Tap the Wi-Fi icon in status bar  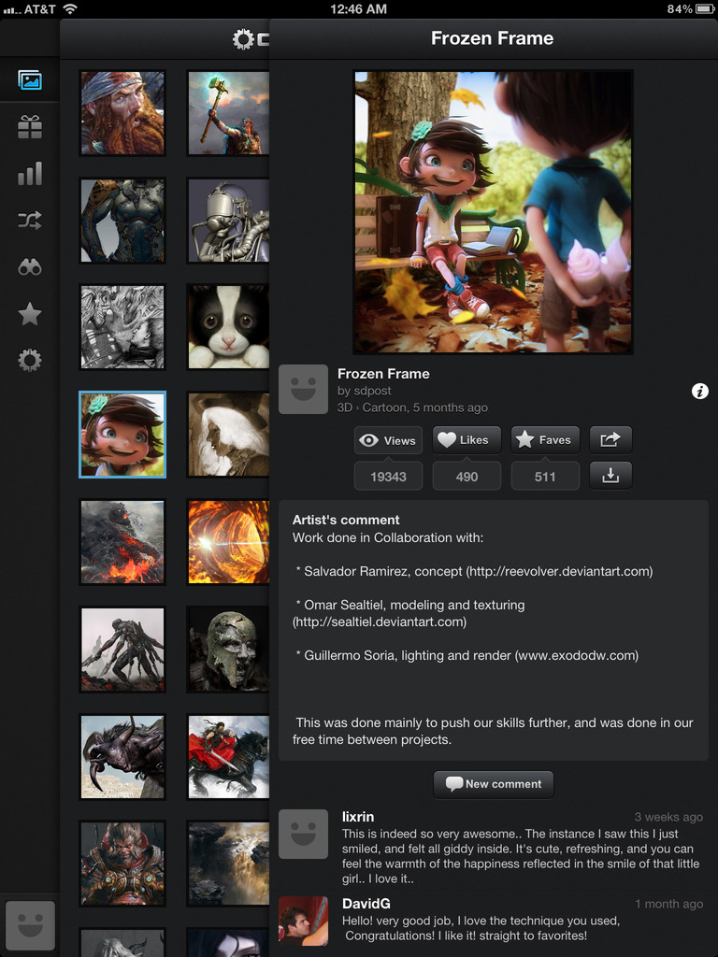pyautogui.click(x=70, y=8)
